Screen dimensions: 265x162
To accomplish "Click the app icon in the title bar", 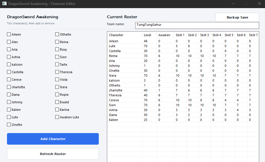I will 4,3.
